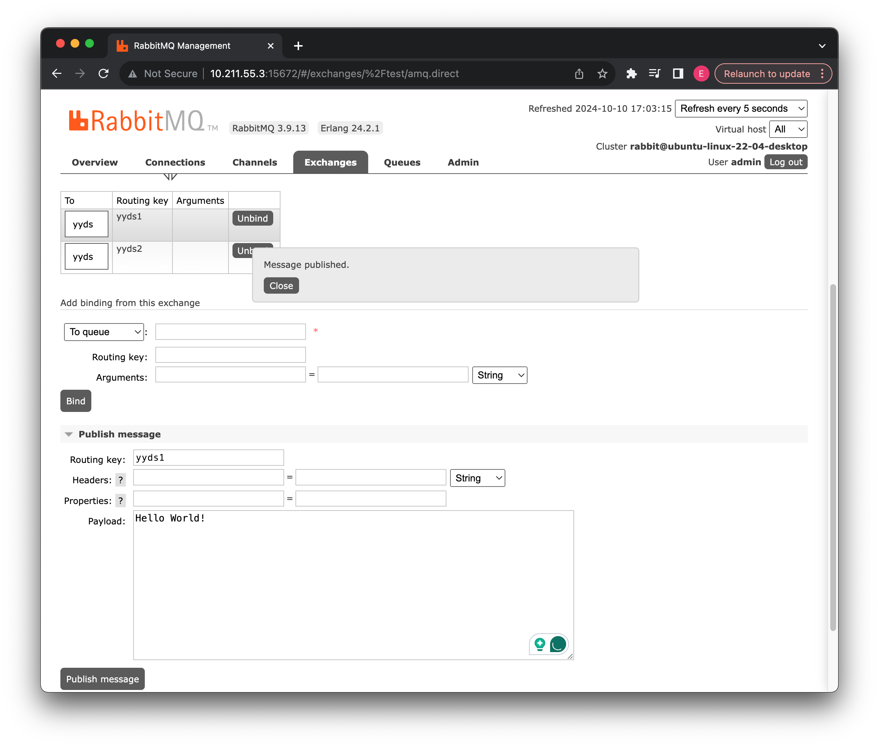Unbind the yyds1 routing key binding
The height and width of the screenshot is (746, 879).
click(x=252, y=218)
